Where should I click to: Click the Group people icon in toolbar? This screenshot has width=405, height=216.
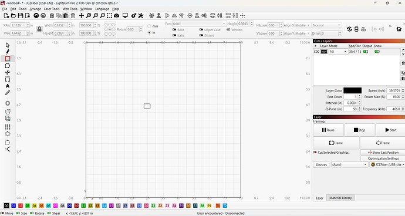151,16
